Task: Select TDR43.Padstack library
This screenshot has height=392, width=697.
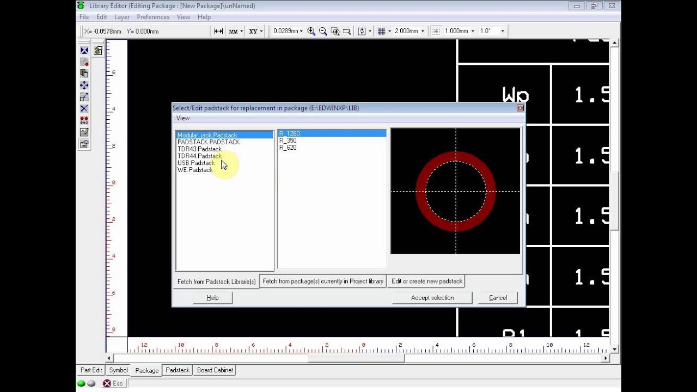Action: 224,149
